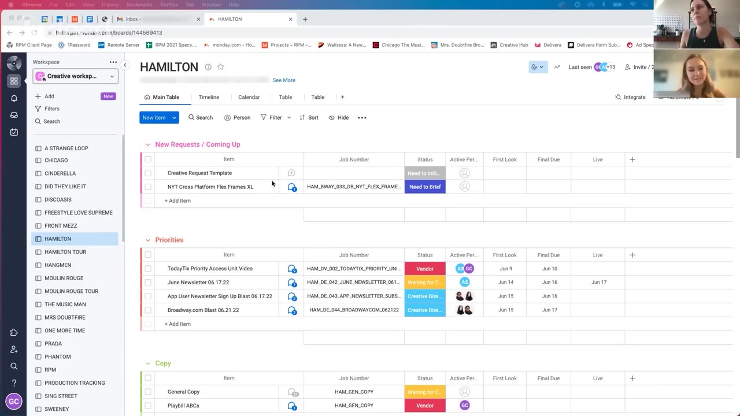The height and width of the screenshot is (416, 740).
Task: Click See More under board description
Action: [284, 80]
